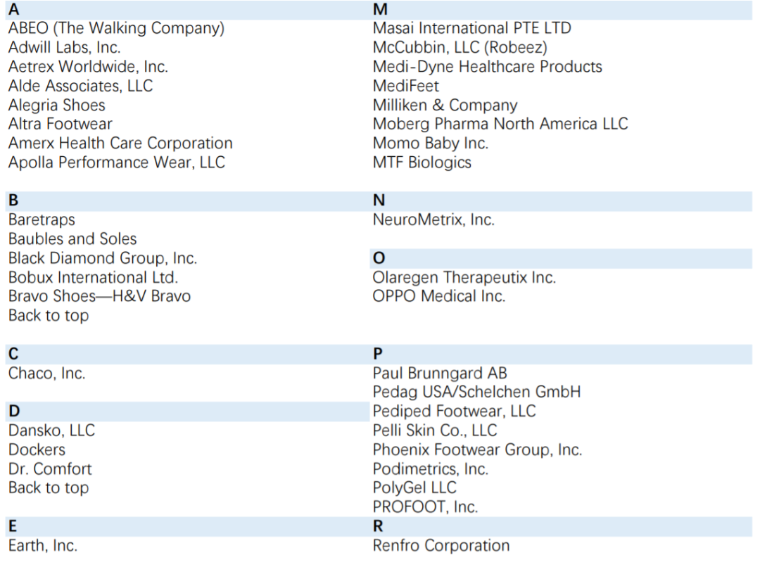
Task: Open Chaco, Inc. listing
Action: 47,373
